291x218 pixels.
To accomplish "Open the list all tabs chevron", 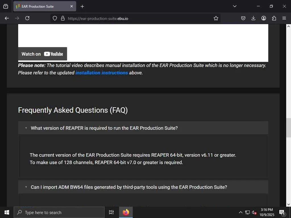I will [234, 6].
